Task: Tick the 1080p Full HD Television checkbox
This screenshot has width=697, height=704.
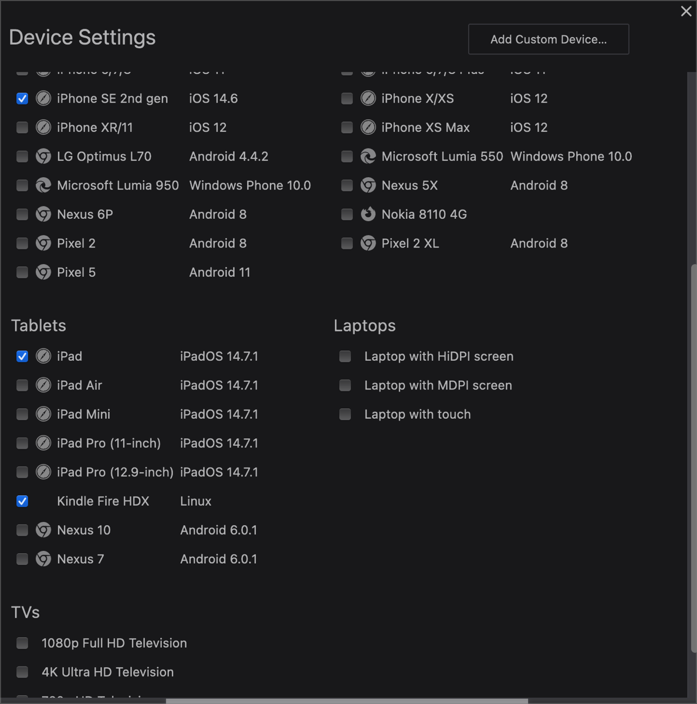Action: point(22,643)
